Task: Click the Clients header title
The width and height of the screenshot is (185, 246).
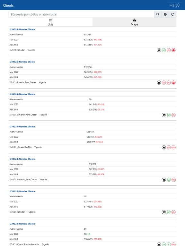Action: point(8,5)
